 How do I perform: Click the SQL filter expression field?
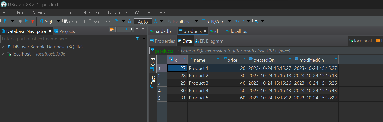(x=281, y=51)
